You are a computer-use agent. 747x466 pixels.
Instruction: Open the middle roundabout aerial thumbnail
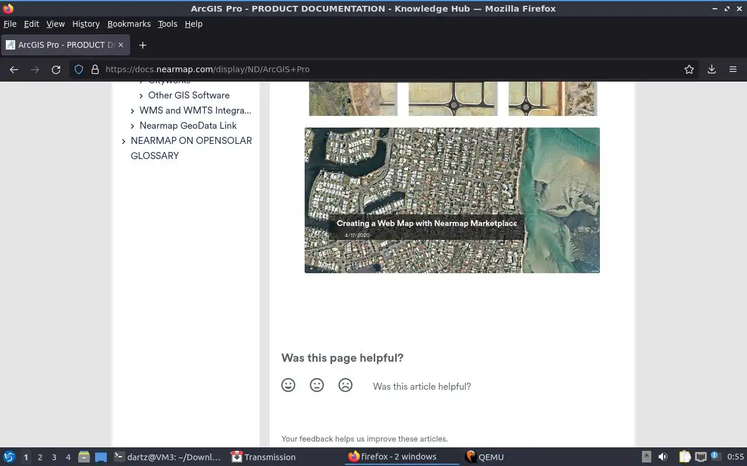pos(453,98)
